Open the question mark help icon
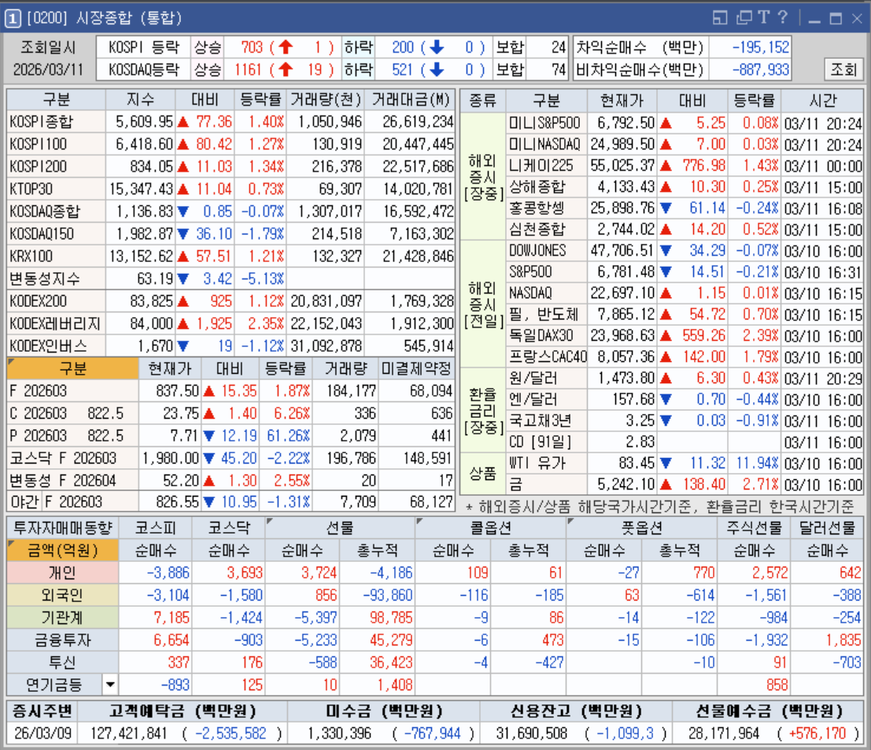 point(783,18)
